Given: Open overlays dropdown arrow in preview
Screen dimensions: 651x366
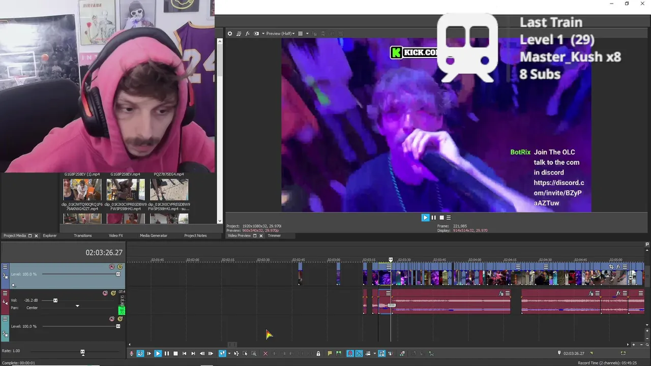Looking at the screenshot, I should [x=307, y=34].
